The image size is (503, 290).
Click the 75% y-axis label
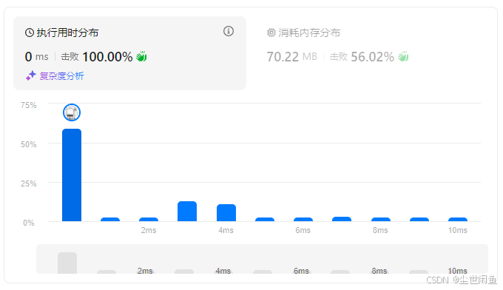(x=29, y=105)
